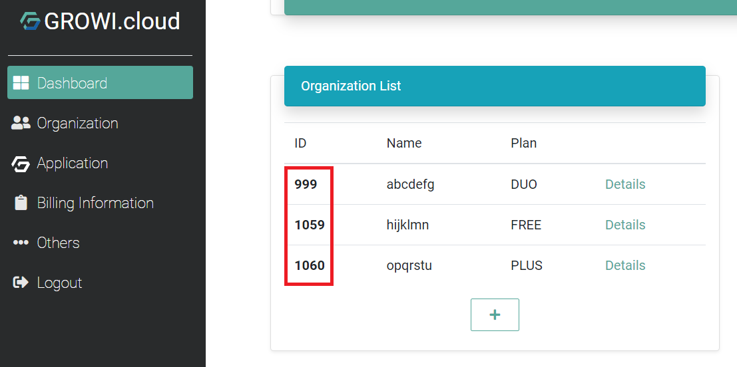Click the organization name opqrstu

pyautogui.click(x=409, y=266)
